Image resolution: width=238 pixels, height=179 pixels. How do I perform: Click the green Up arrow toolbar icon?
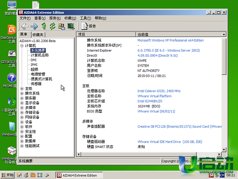click(44, 26)
